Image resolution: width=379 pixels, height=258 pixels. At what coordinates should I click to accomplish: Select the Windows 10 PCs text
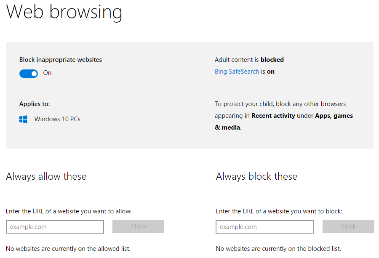pyautogui.click(x=57, y=119)
